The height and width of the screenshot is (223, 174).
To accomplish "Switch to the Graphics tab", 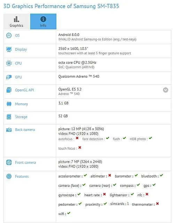I will [x=17, y=22].
